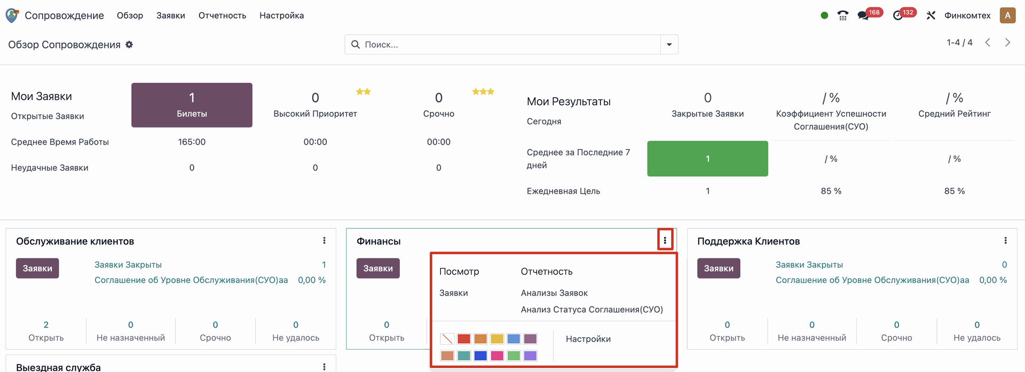The width and height of the screenshot is (1025, 372).
Task: Go to previous page arrow
Action: 988,43
